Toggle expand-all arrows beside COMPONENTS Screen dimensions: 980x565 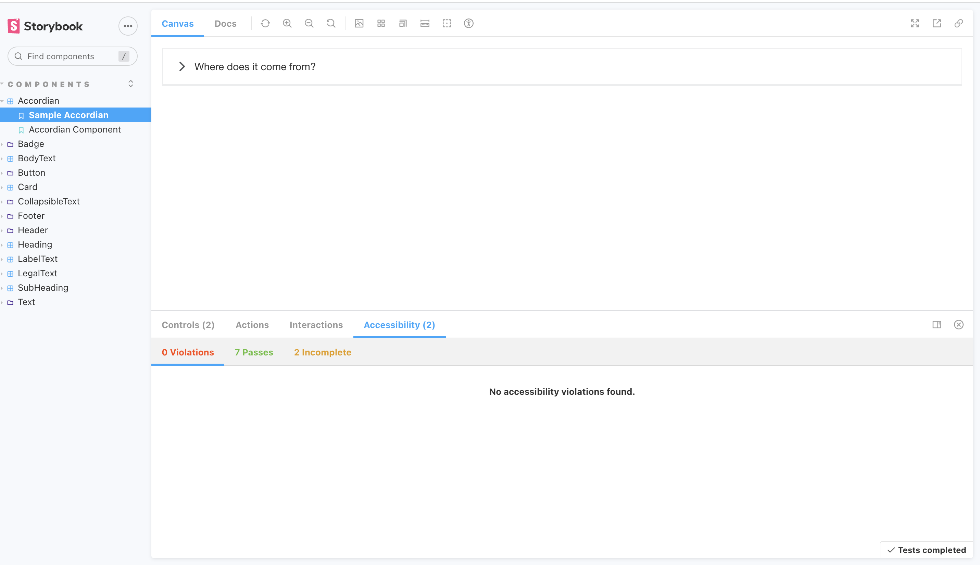(131, 84)
